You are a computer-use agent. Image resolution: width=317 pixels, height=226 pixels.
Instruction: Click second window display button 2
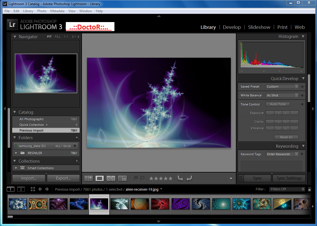tap(21, 189)
